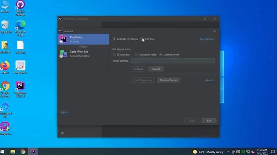Close the Licenses dialog with X
277x155 pixels.
point(215,31)
